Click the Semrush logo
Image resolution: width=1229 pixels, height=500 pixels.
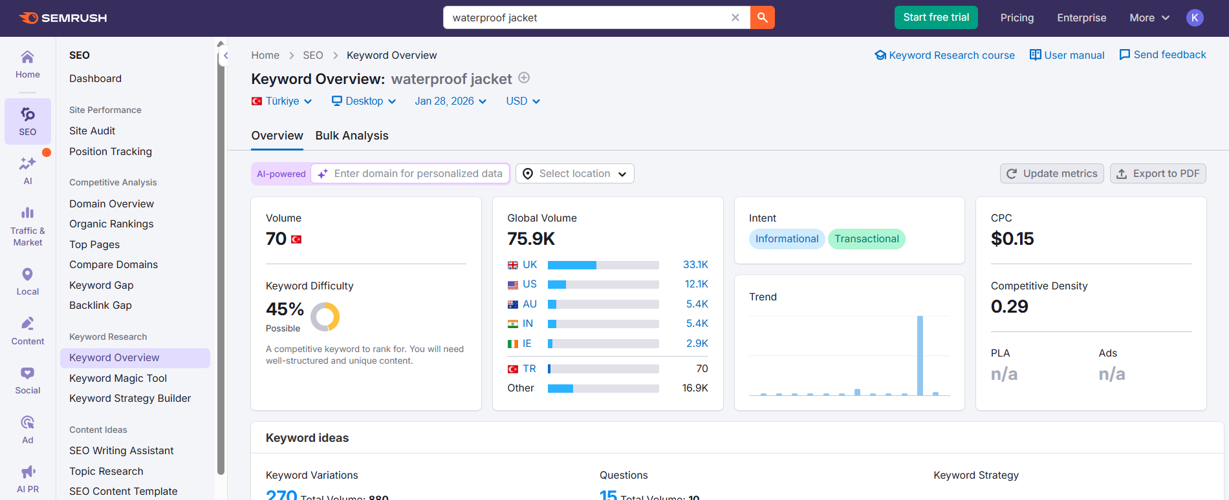coord(63,17)
